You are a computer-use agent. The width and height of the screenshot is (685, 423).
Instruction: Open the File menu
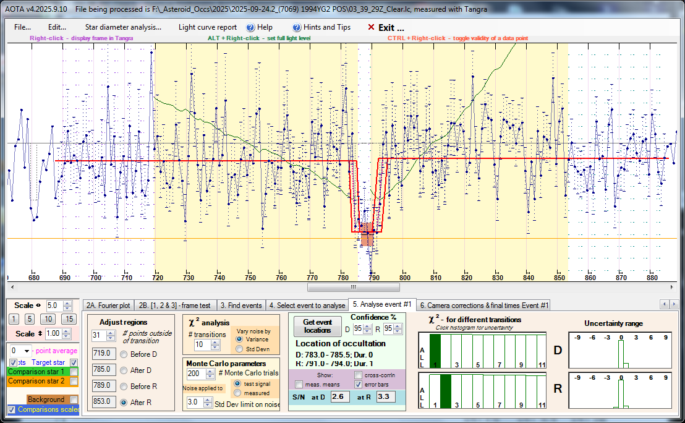coord(23,27)
